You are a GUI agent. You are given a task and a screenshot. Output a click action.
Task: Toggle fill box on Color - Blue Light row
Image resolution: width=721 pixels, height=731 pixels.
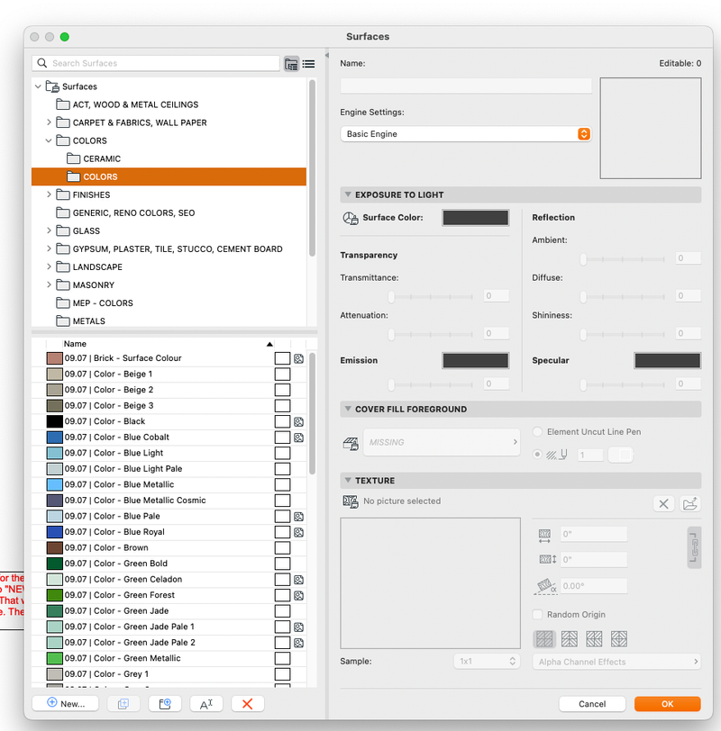[282, 453]
